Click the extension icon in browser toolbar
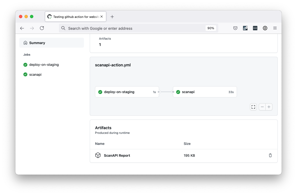Viewport: 297px width, 195px height. point(245,28)
